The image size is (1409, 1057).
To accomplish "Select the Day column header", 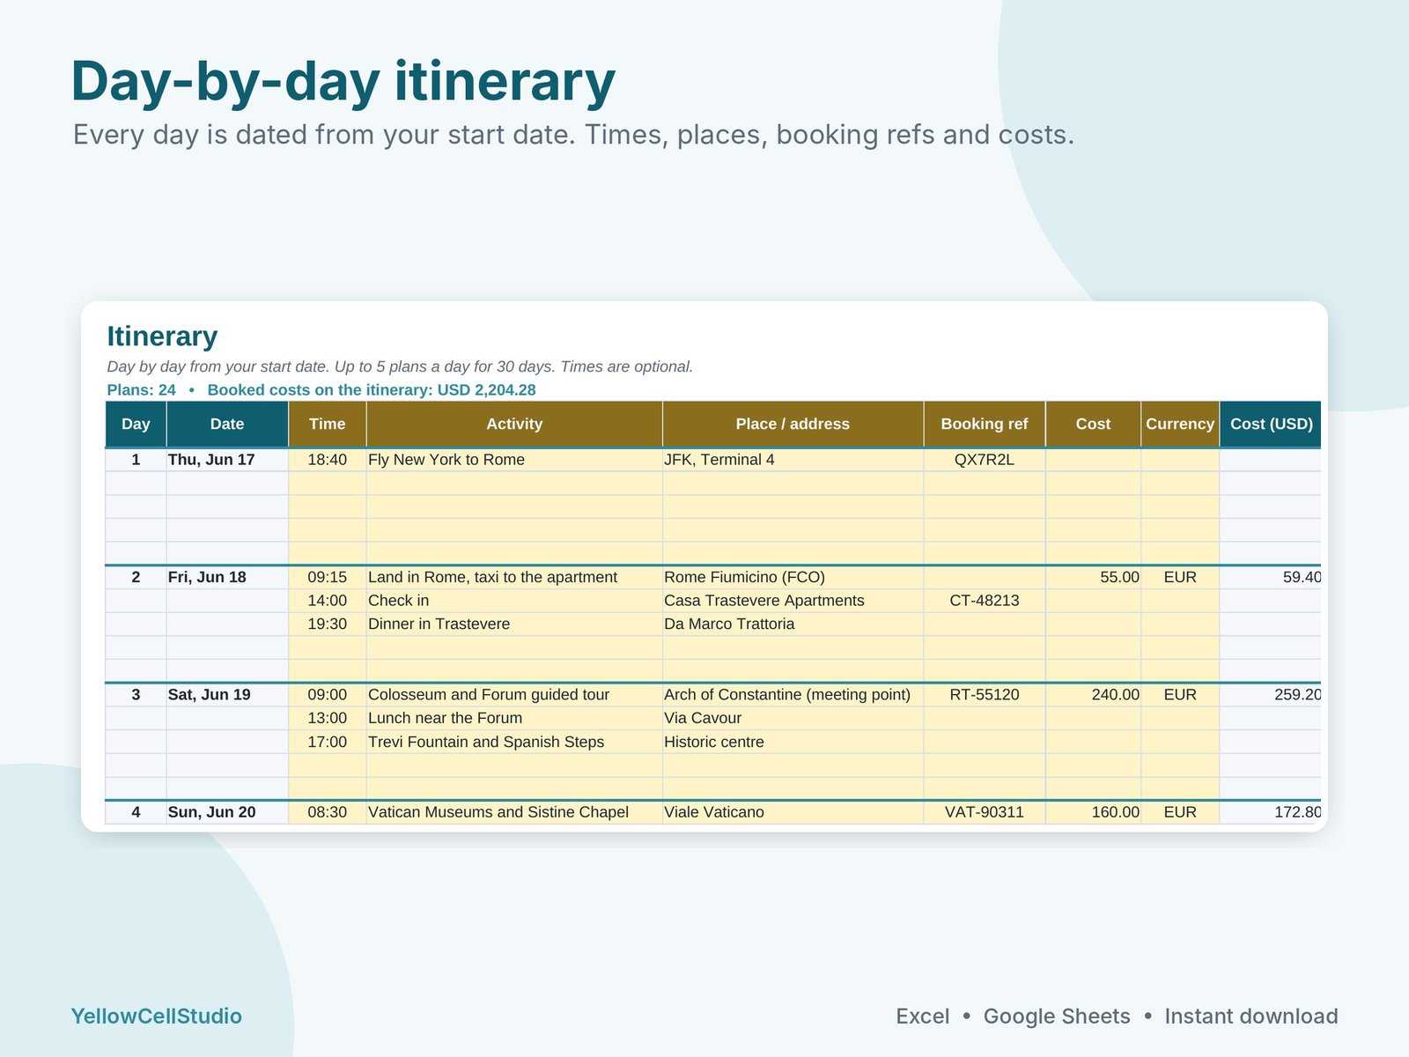I will [x=136, y=424].
